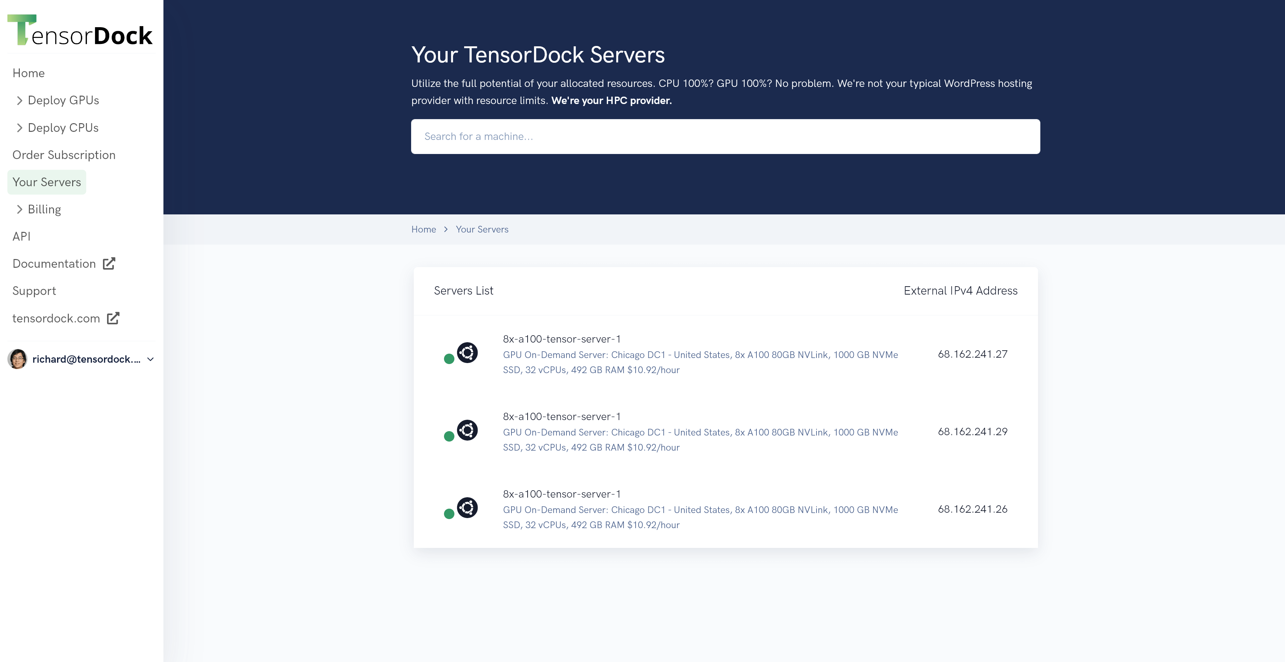The image size is (1285, 662).
Task: Expand the Deploy CPUs chevron
Action: click(19, 128)
